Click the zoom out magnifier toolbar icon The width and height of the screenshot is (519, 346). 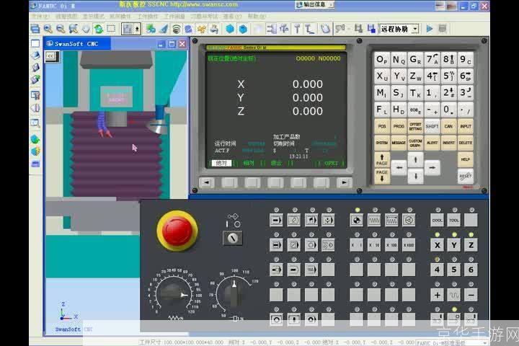[x=61, y=29]
